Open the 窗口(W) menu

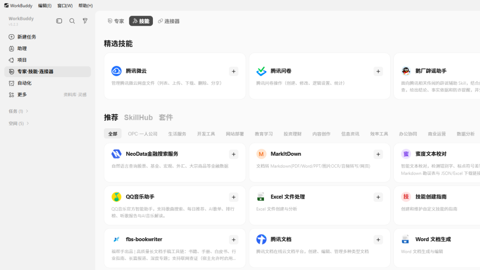coord(65,5)
